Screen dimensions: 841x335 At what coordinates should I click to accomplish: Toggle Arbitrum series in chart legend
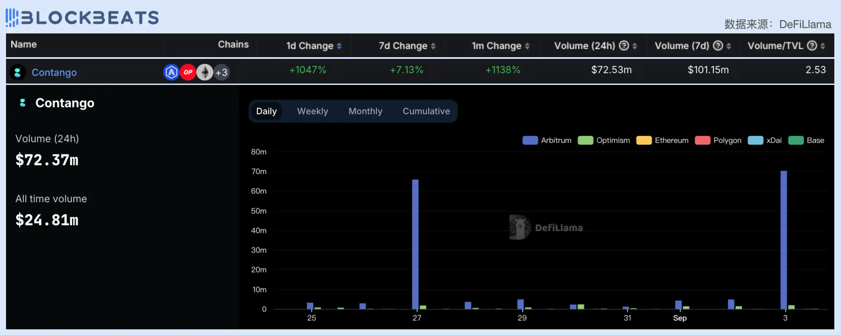pyautogui.click(x=547, y=140)
